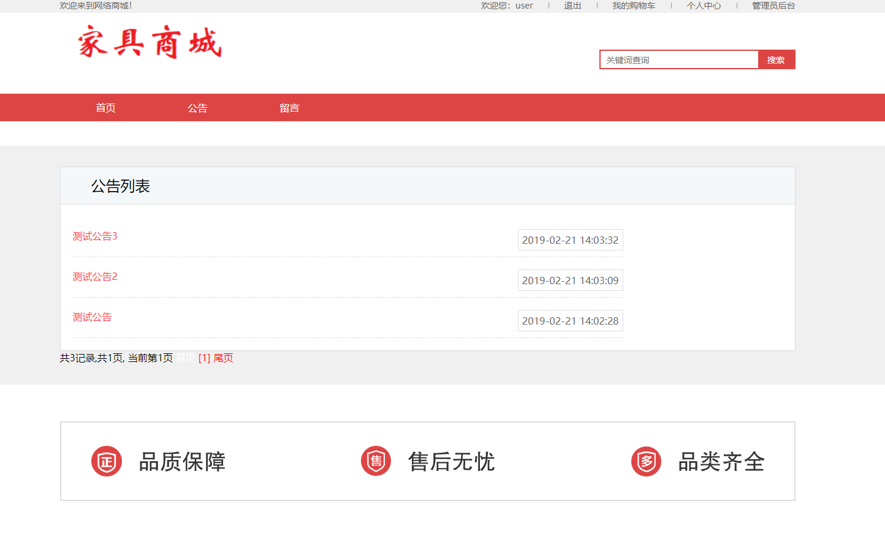Click the 搜索 search button
The image size is (885, 542).
tap(776, 59)
